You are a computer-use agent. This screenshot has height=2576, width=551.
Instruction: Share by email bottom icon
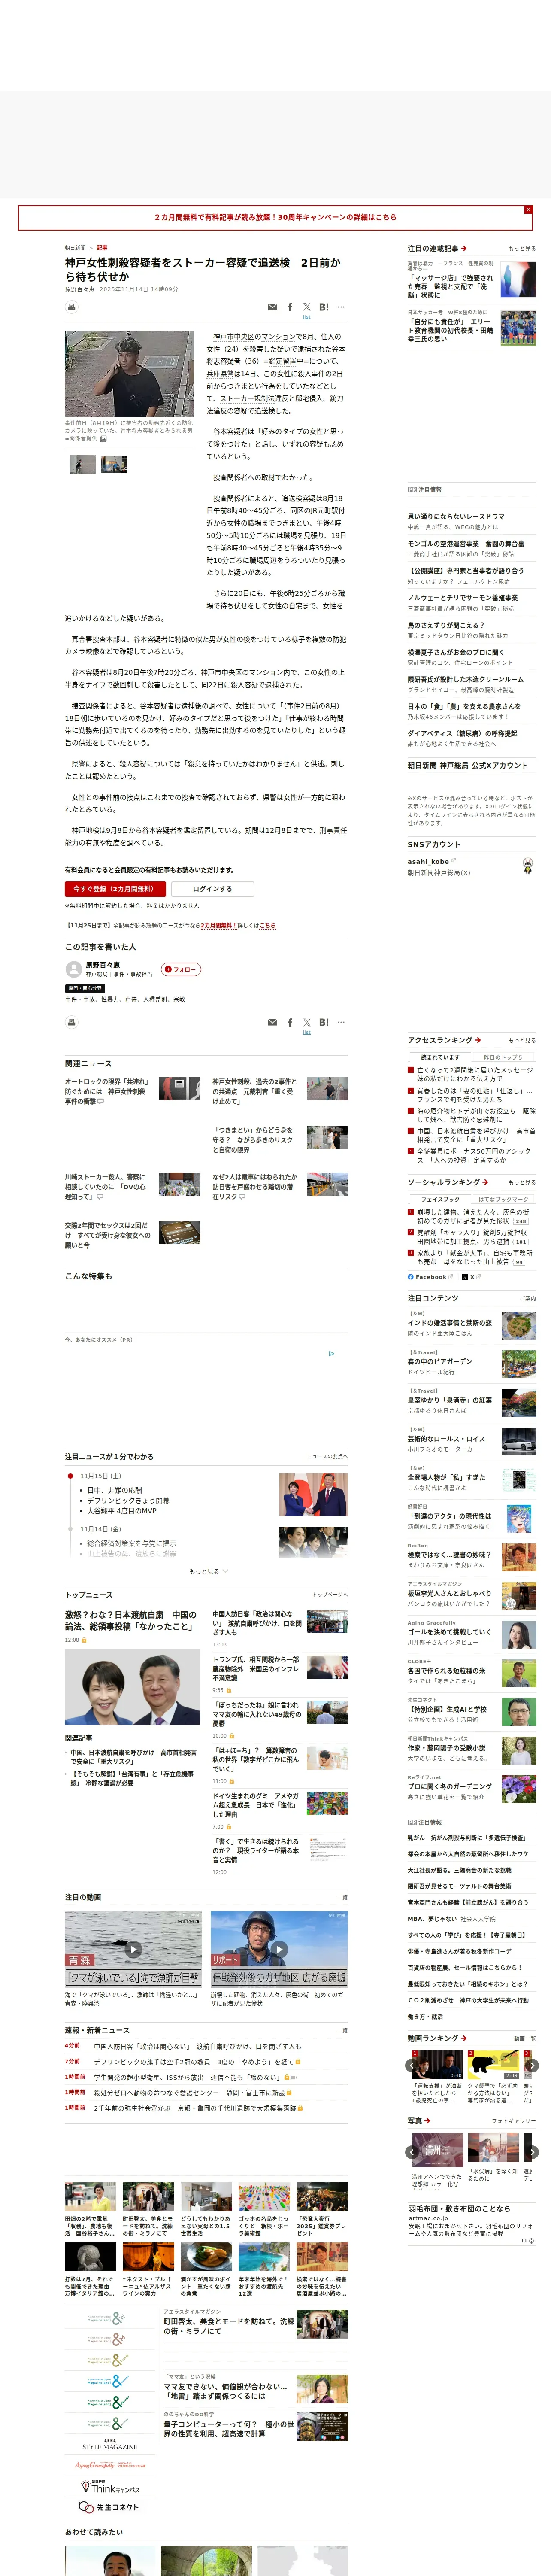click(272, 1022)
